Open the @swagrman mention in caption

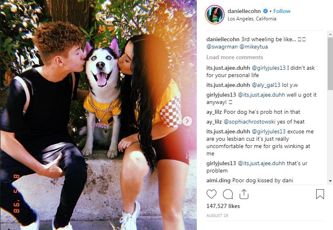pyautogui.click(x=222, y=46)
